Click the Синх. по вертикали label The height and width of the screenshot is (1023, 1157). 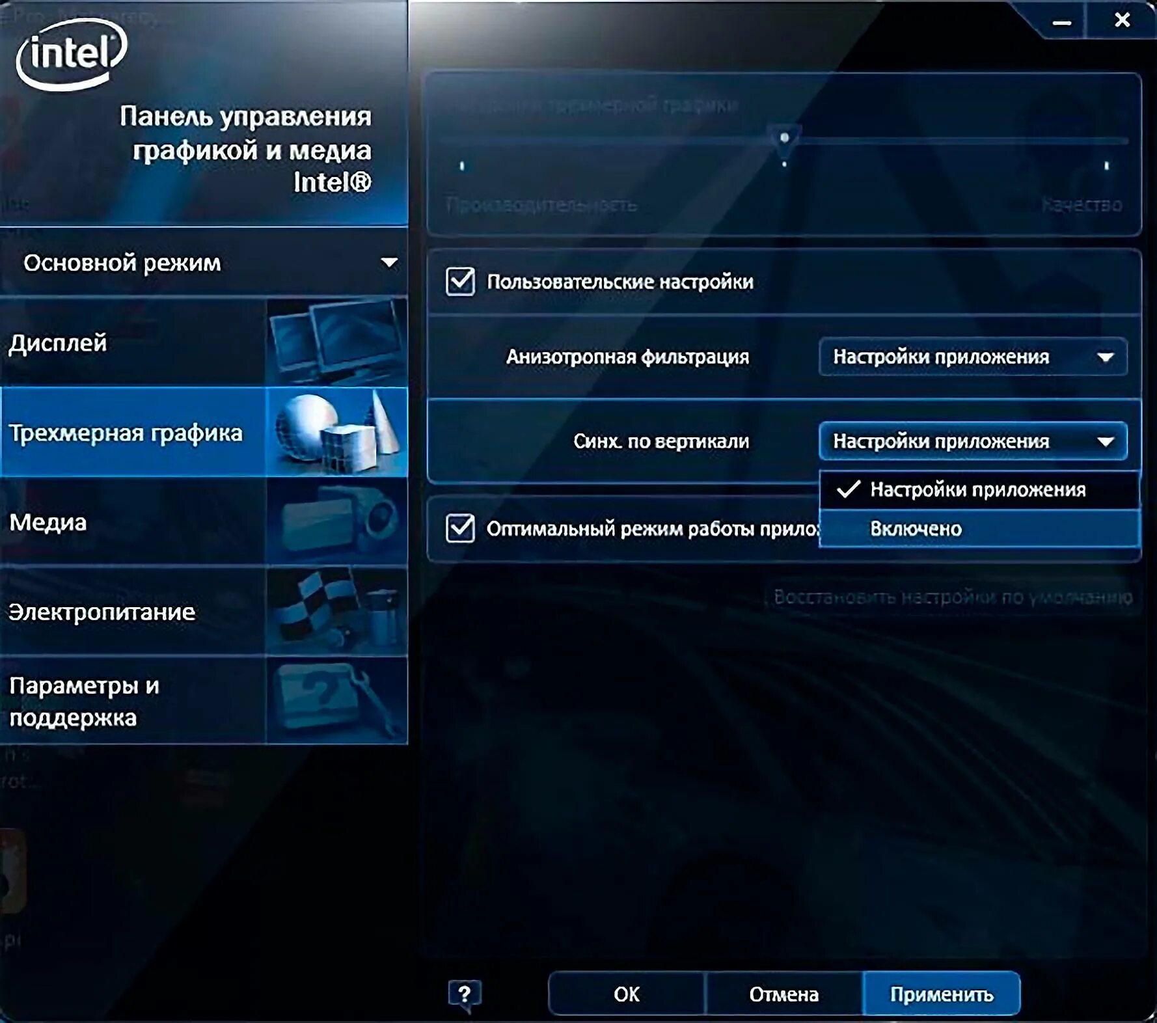(x=661, y=441)
